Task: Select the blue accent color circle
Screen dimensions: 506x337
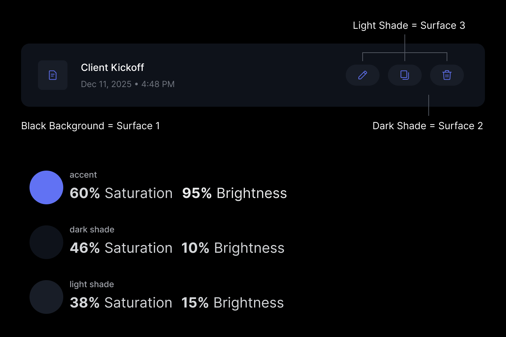Action: click(46, 187)
